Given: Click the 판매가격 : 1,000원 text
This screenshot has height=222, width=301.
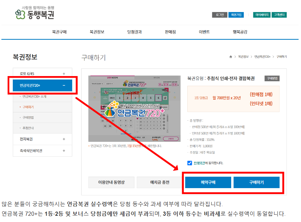Looking at the screenshot, I should (201, 146).
